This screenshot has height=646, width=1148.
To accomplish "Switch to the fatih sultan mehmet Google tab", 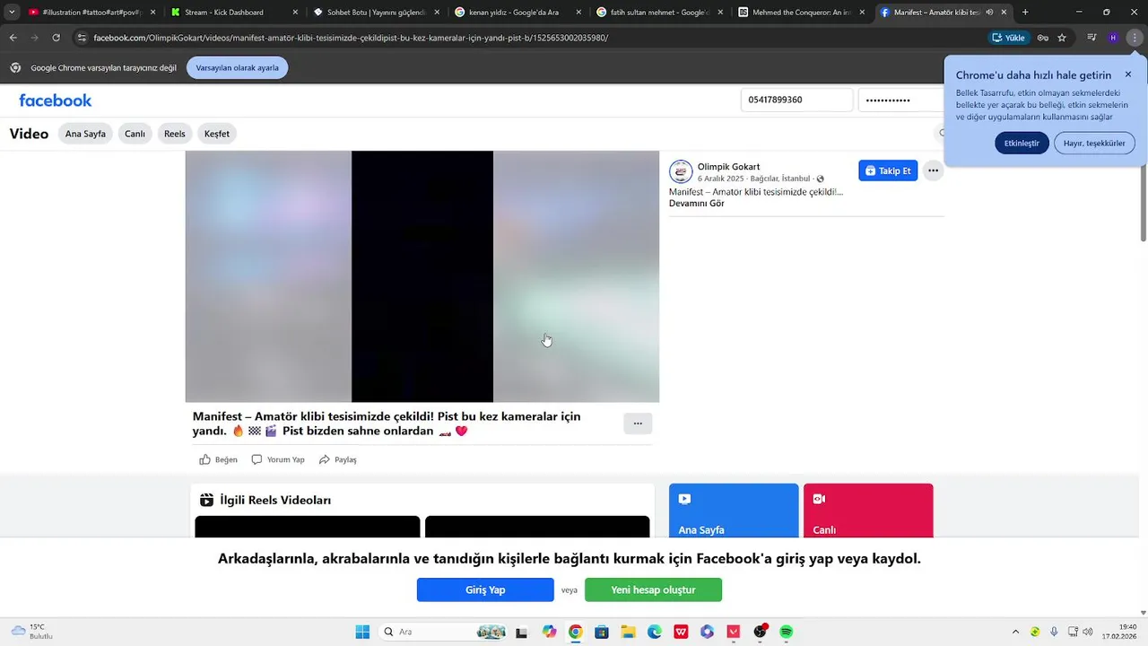I will (x=658, y=12).
